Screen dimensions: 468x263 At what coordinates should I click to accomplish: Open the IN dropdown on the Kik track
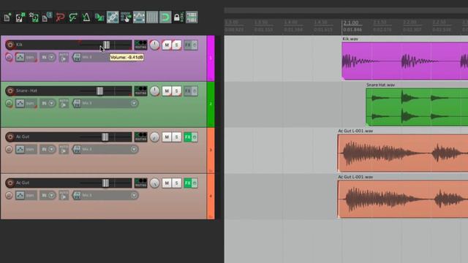(x=48, y=57)
